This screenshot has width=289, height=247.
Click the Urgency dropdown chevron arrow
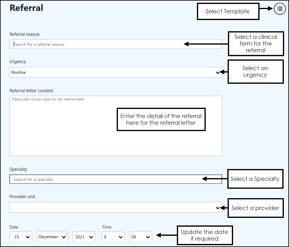(x=218, y=73)
